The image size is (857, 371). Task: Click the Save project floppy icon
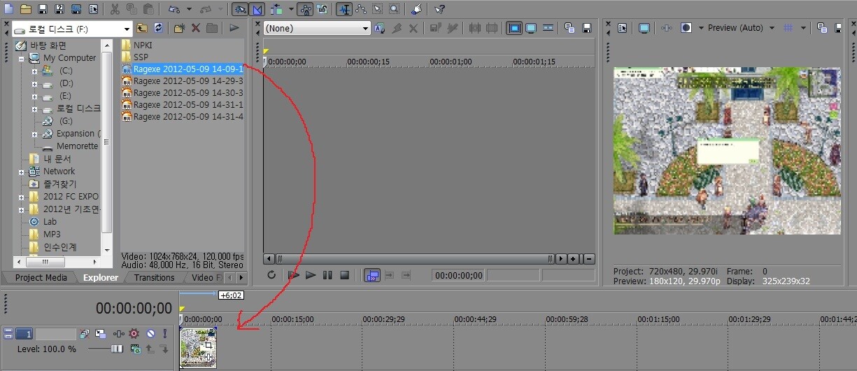43,9
